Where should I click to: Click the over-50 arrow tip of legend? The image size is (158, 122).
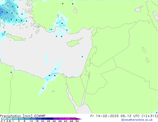[79, 119]
